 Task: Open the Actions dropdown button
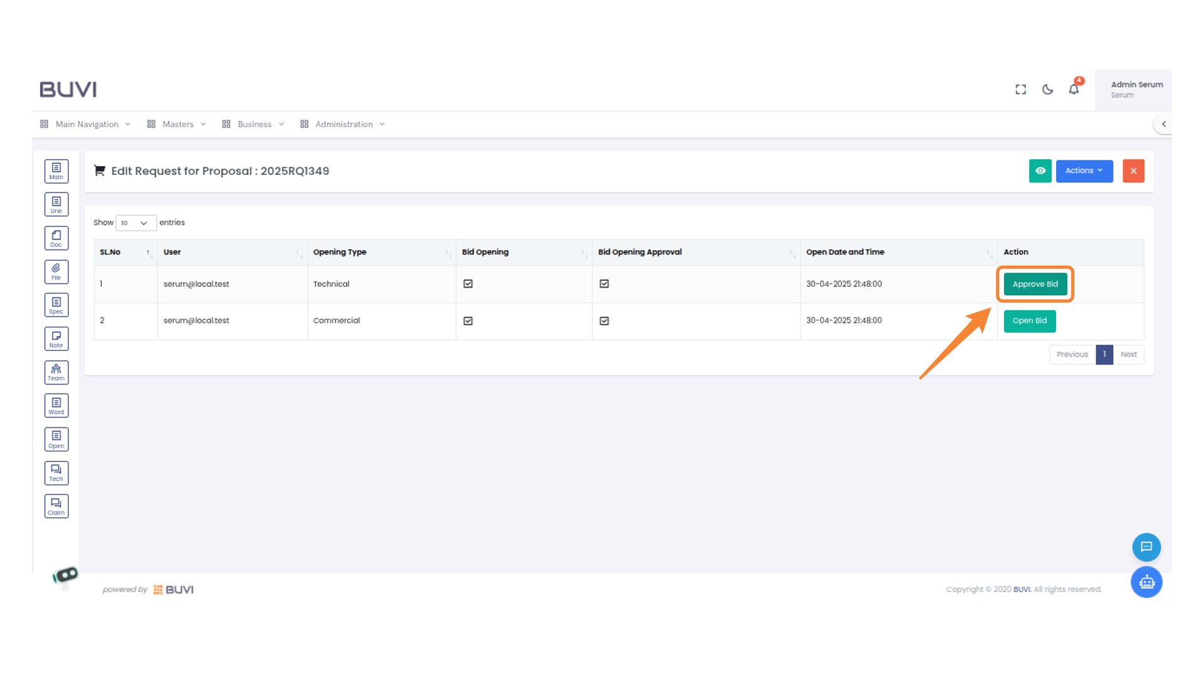(x=1084, y=171)
